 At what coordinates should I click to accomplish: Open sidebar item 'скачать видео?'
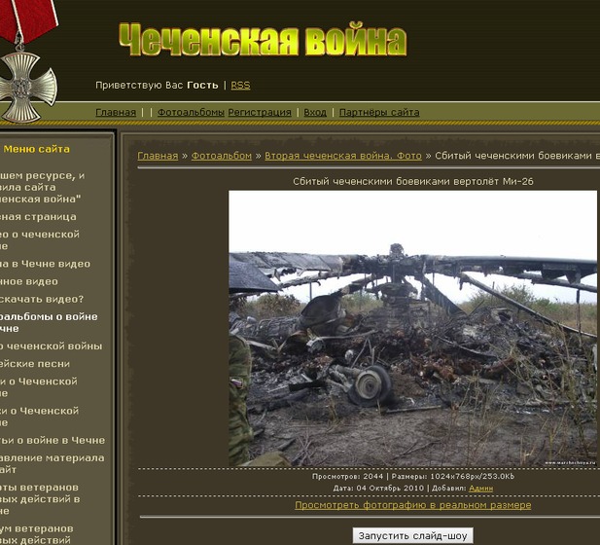[x=42, y=299]
